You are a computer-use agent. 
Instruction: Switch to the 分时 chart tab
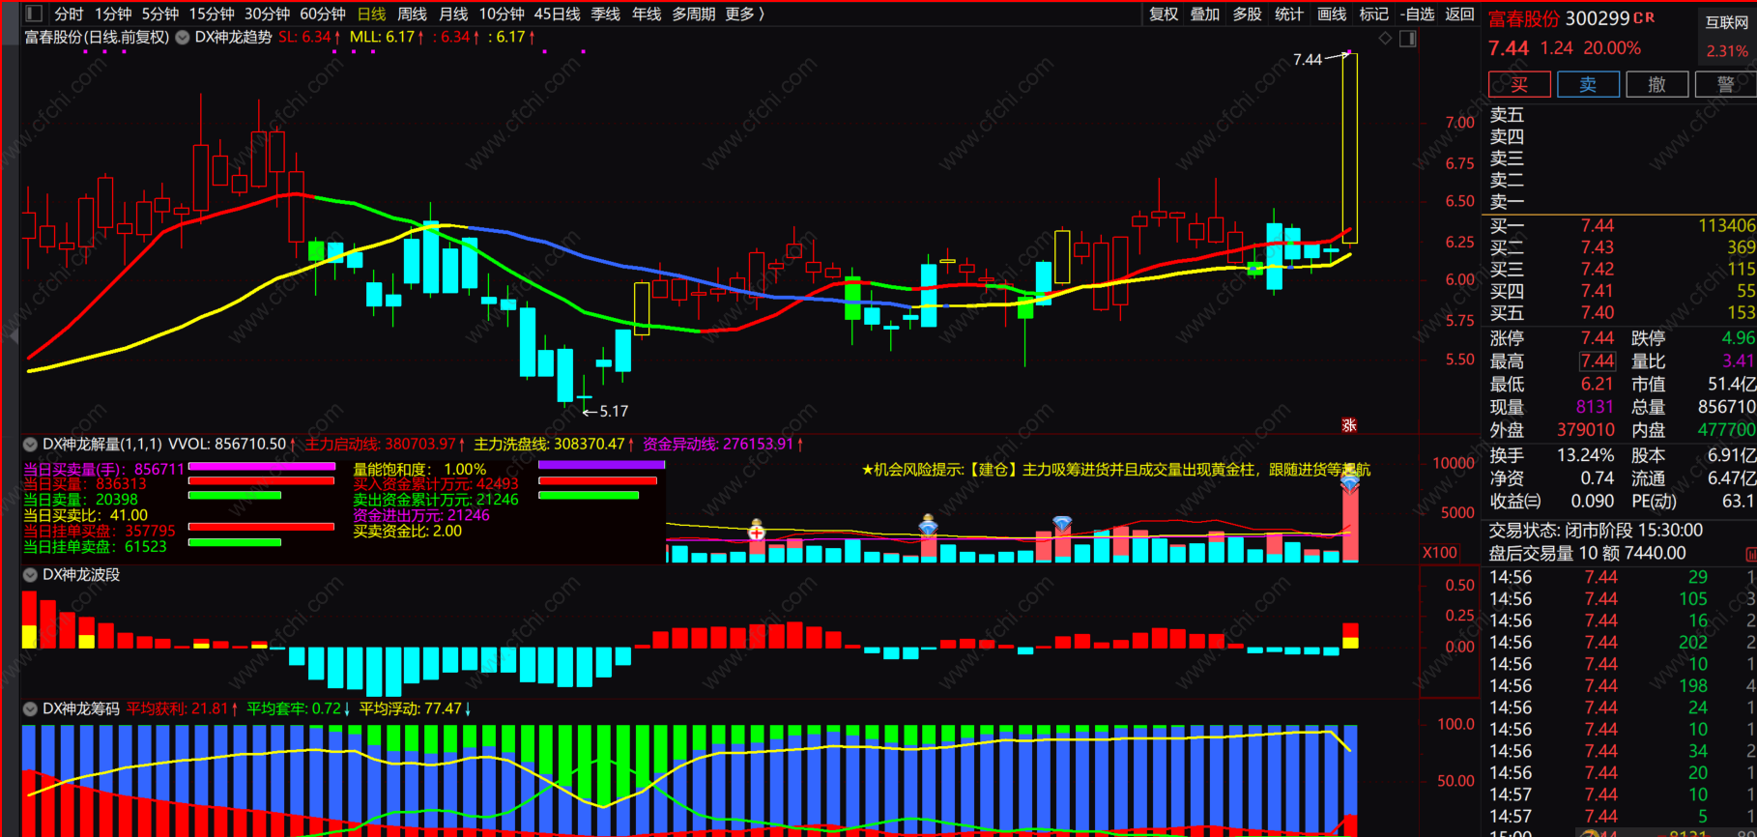point(69,14)
